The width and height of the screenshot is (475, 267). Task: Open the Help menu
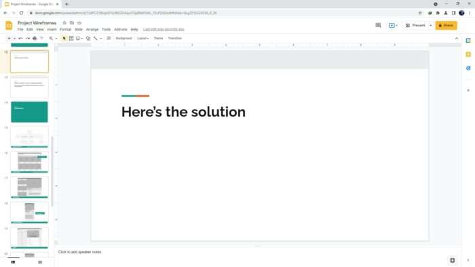coord(134,30)
